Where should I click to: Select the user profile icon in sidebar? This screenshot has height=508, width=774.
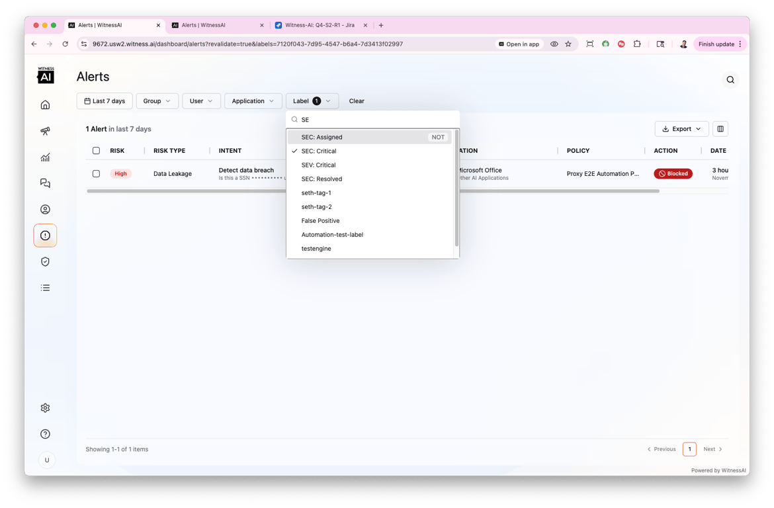[x=45, y=209]
